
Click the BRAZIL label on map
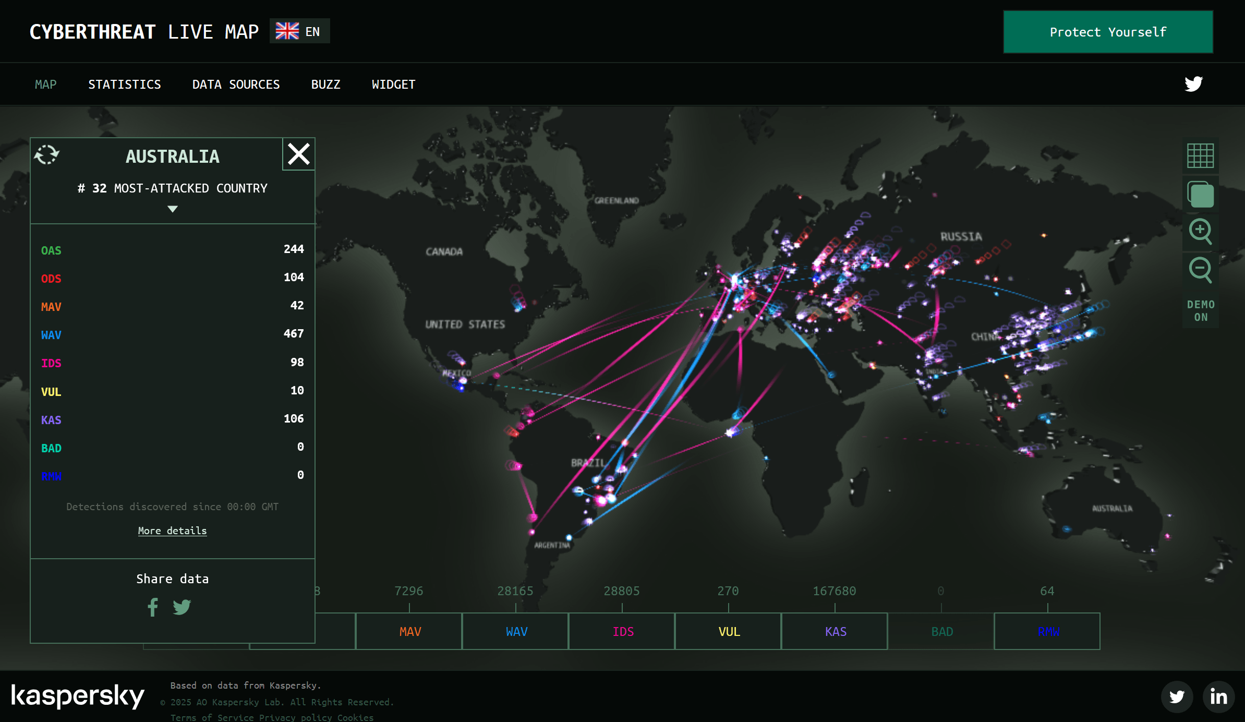tap(588, 463)
